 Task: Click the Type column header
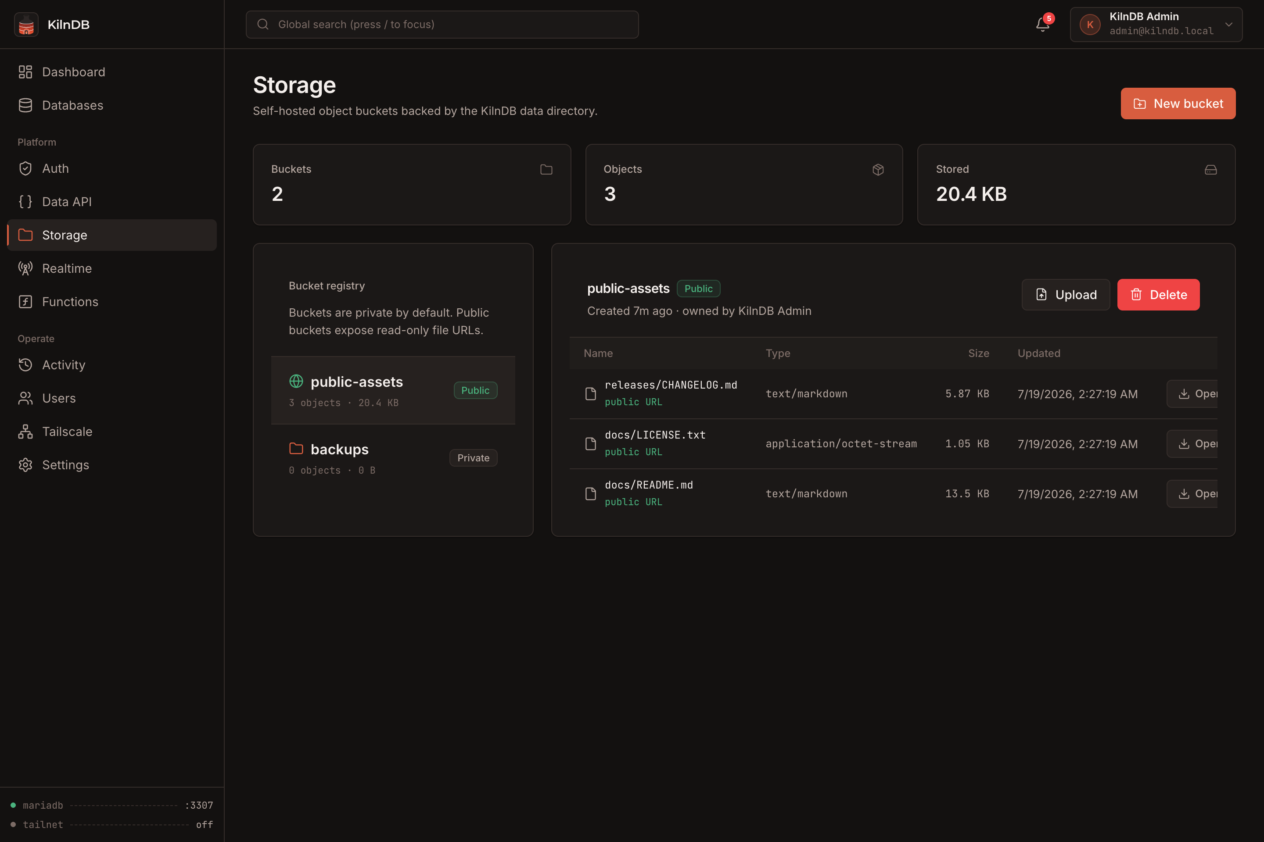click(778, 353)
